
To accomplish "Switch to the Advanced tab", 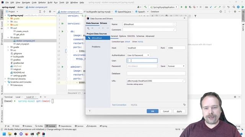I will (x=150, y=36).
